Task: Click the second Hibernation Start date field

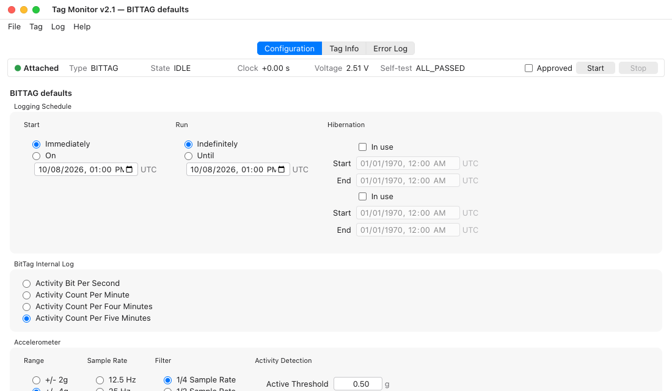Action: tap(408, 213)
